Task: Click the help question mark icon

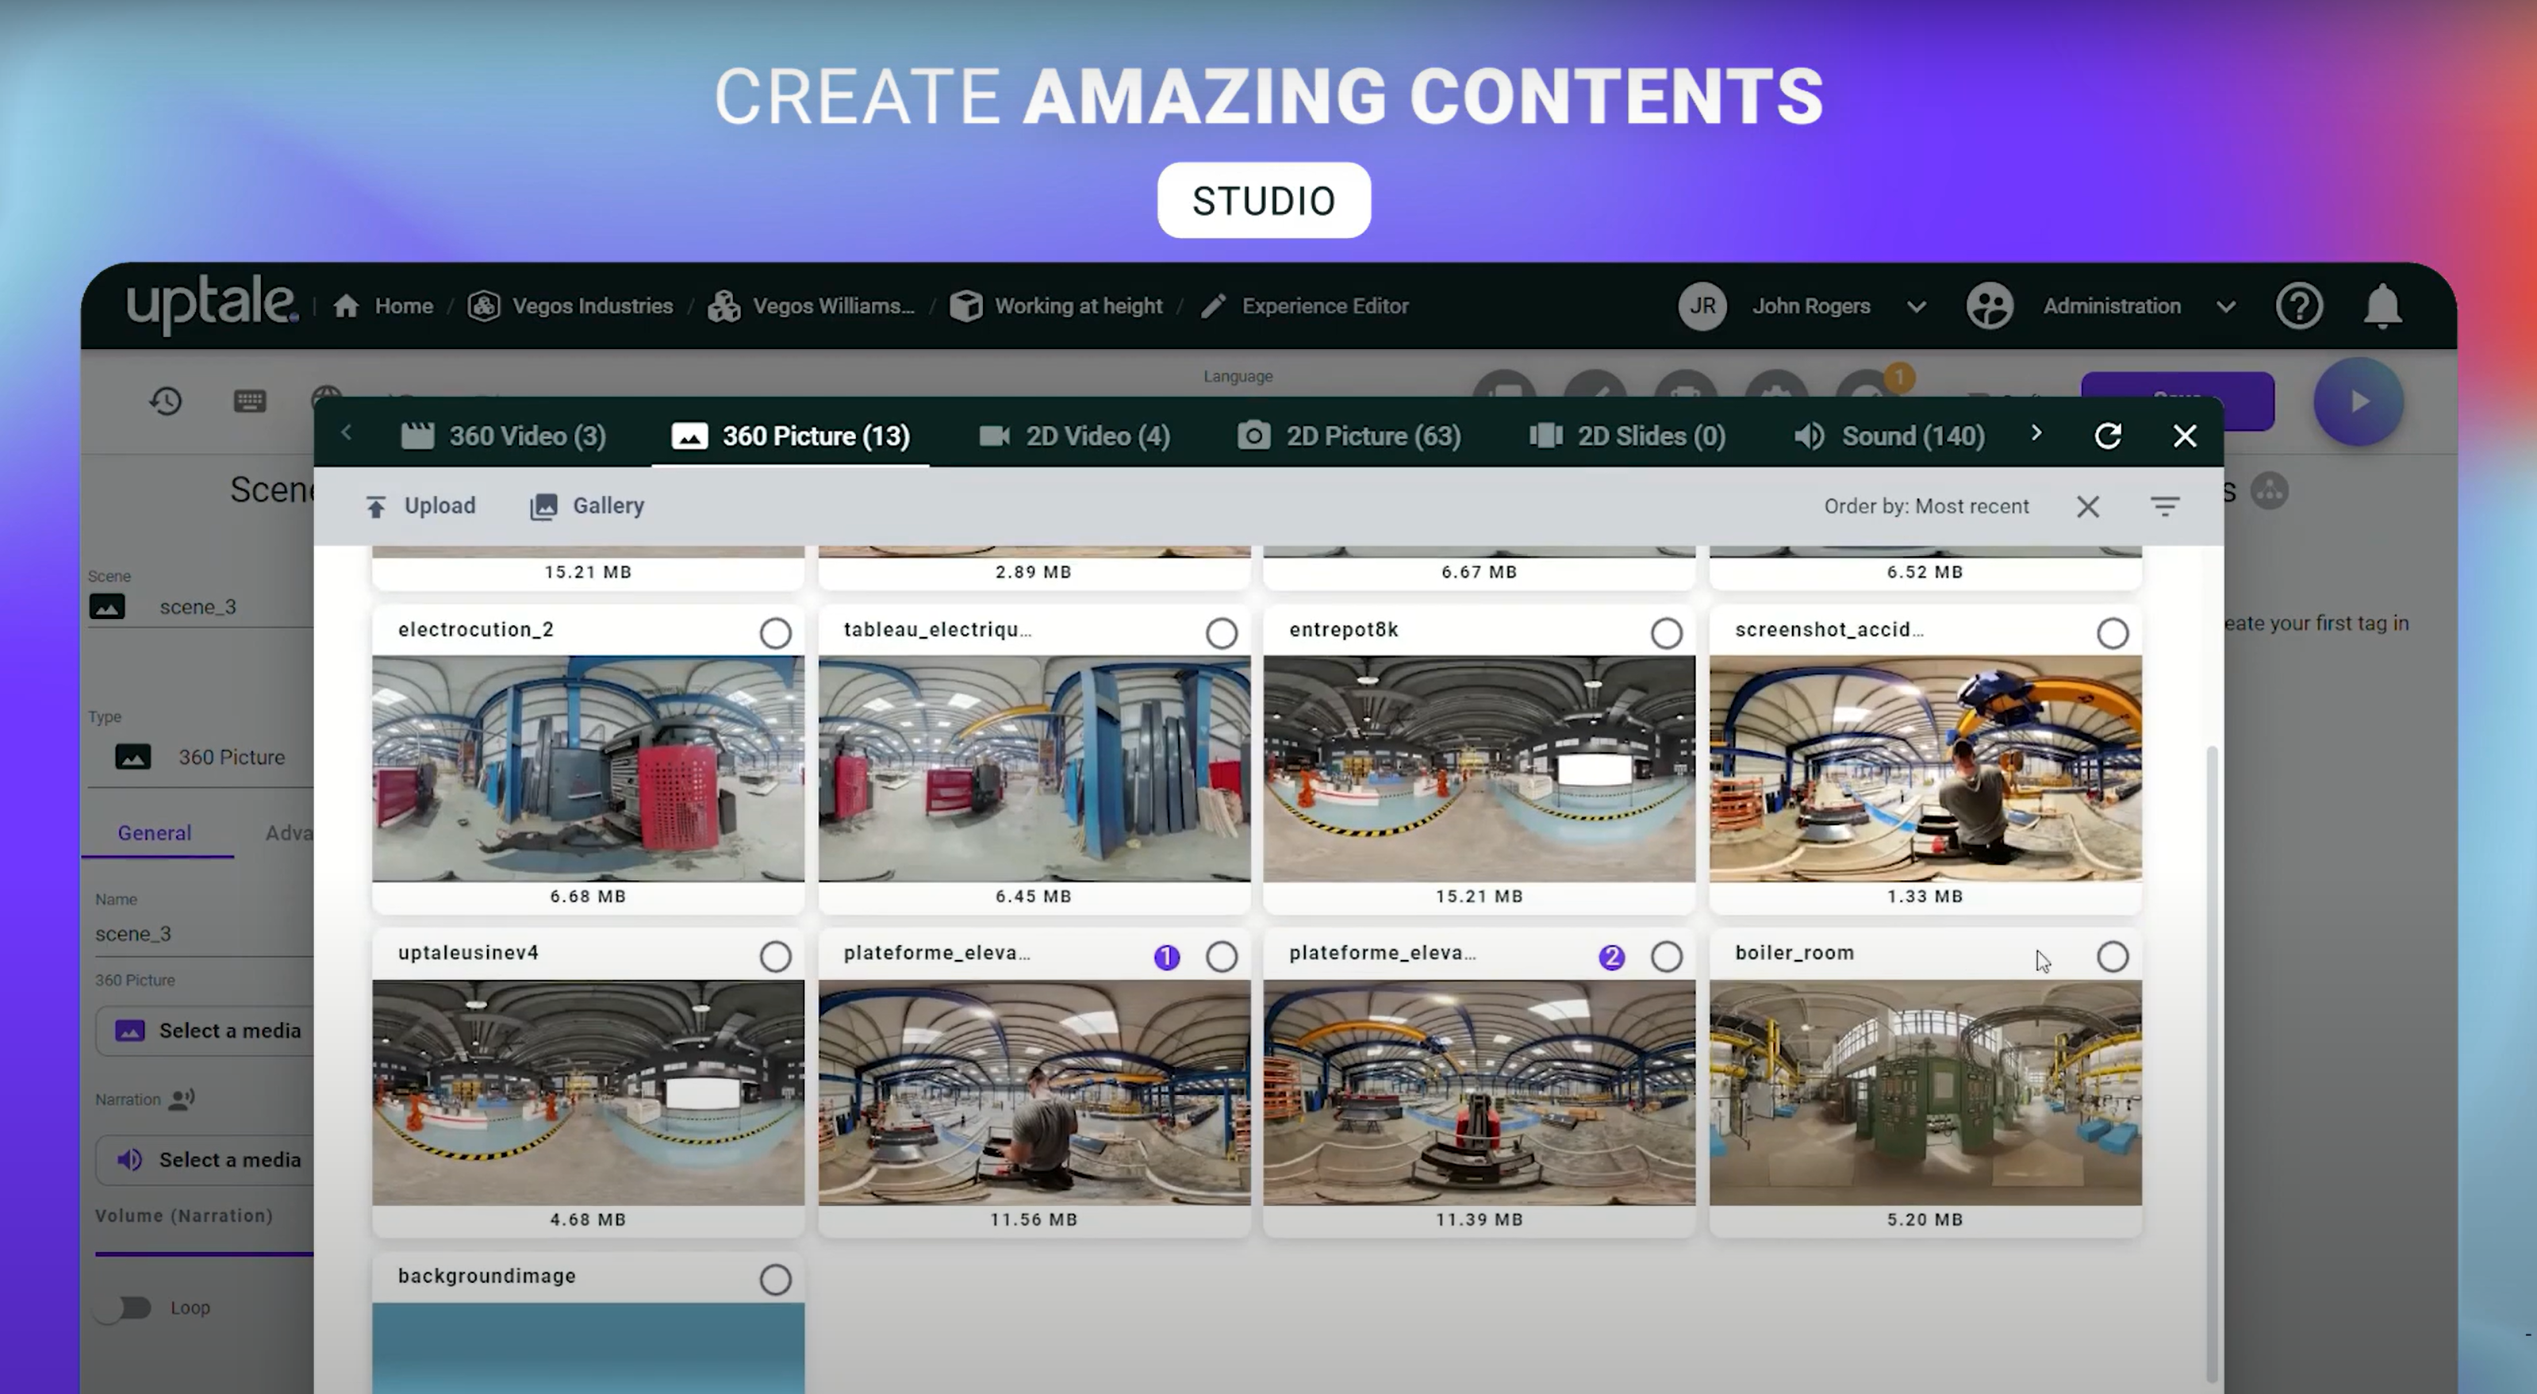Action: pos(2299,306)
